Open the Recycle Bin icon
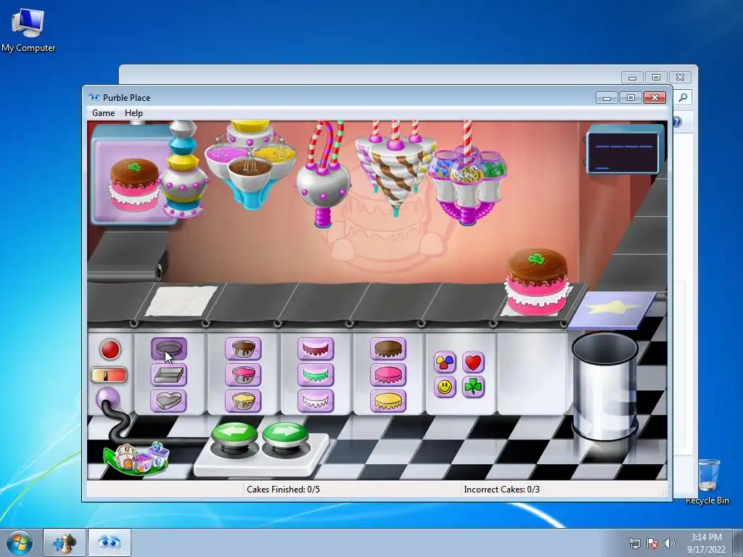Image resolution: width=743 pixels, height=557 pixels. 707,481
